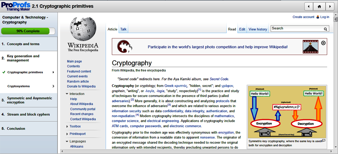
Task: Click the Secret Code album link
Action: click(x=219, y=79)
